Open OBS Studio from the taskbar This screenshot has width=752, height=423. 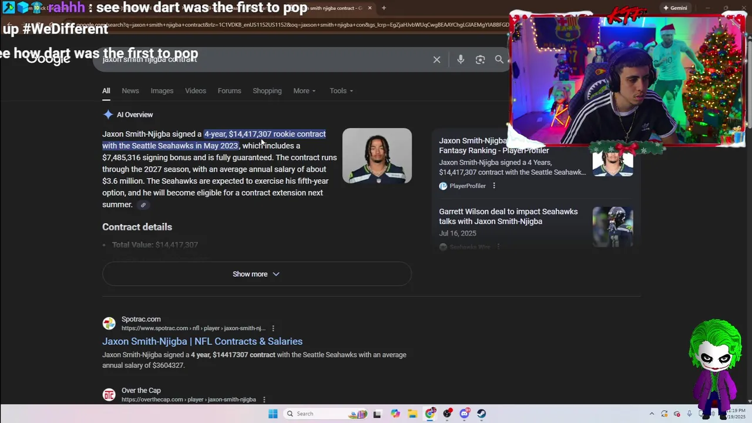[x=447, y=414]
